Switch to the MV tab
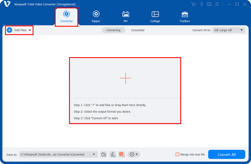 (x=125, y=17)
